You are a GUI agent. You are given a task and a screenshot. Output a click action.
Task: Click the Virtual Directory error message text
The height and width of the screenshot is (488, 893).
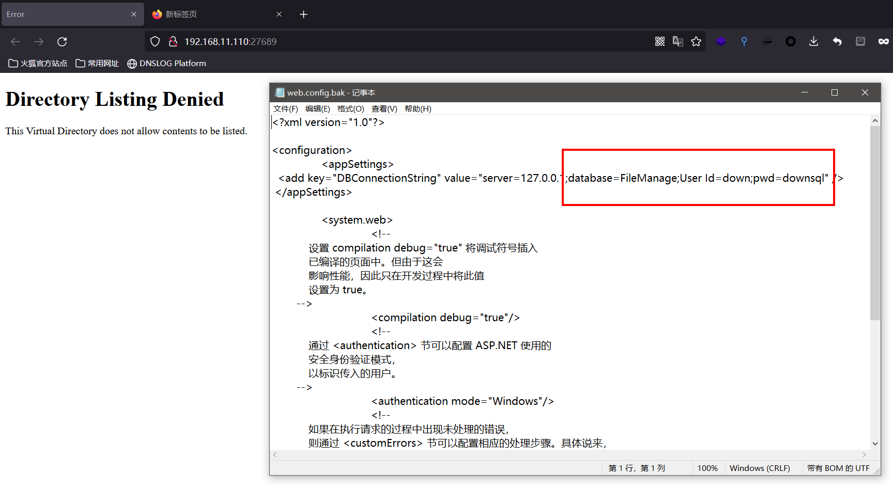[126, 131]
